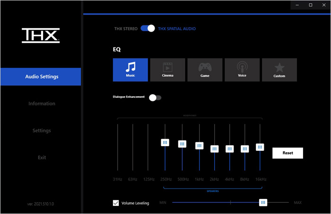331x214 pixels.
Task: Open the Information section
Action: pyautogui.click(x=42, y=104)
